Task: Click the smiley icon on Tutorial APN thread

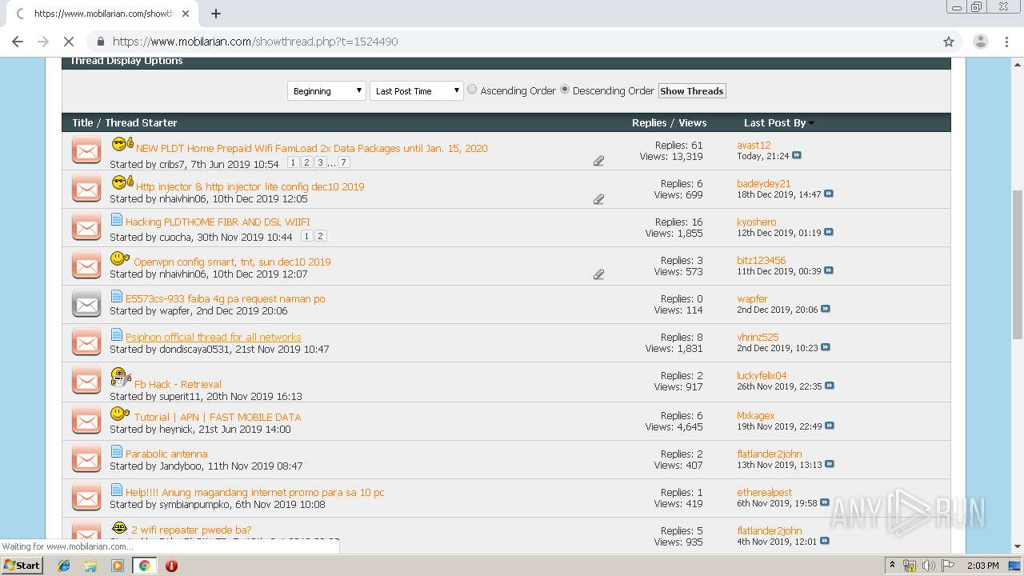Action: click(x=120, y=414)
